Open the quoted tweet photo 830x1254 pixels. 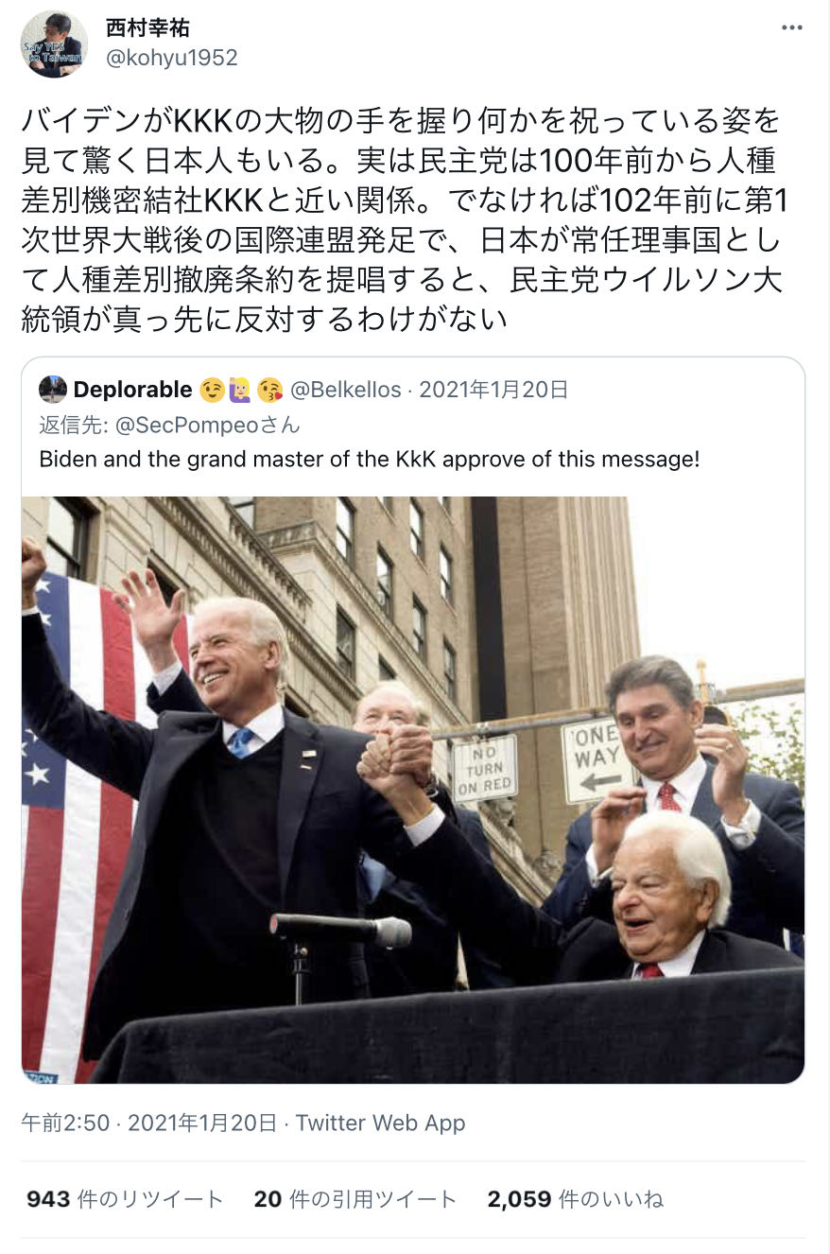click(413, 790)
